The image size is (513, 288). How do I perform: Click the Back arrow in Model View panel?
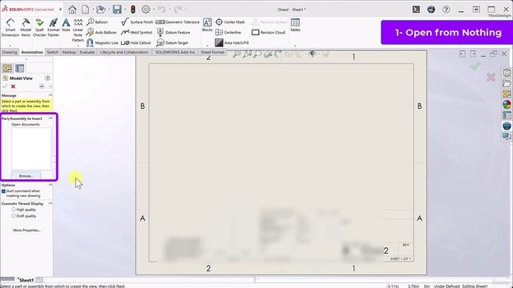[42, 86]
